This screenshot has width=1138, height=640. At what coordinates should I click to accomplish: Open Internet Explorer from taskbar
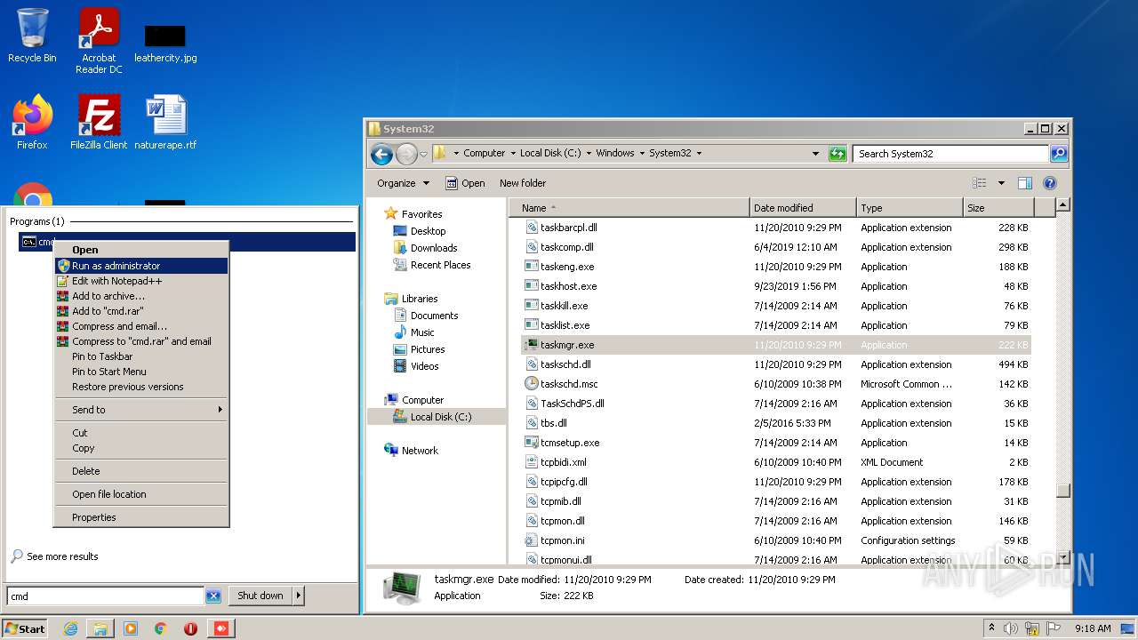[70, 628]
